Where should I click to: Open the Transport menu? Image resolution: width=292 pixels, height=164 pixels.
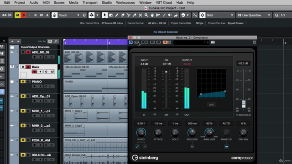pos(90,3)
